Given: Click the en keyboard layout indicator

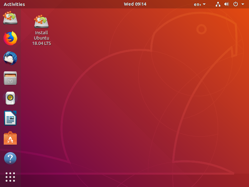Looking at the screenshot, I should click(x=197, y=4).
